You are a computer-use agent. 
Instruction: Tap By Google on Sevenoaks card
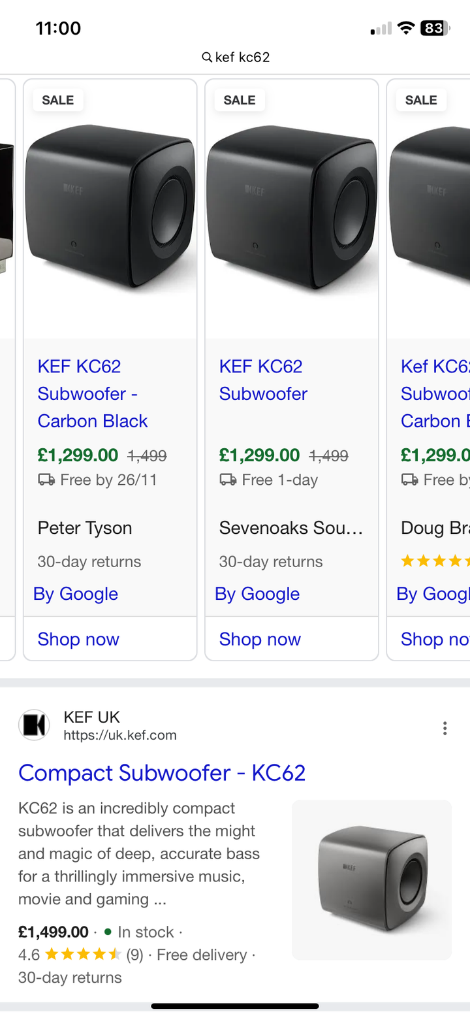[257, 594]
